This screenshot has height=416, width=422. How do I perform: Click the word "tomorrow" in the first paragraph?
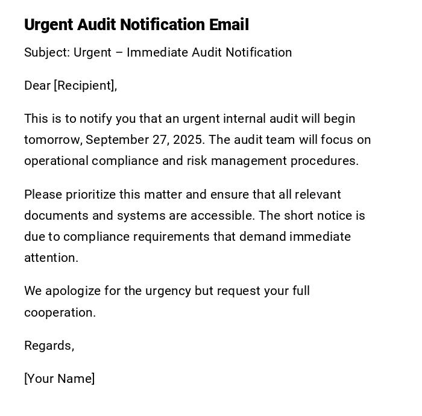[52, 140]
